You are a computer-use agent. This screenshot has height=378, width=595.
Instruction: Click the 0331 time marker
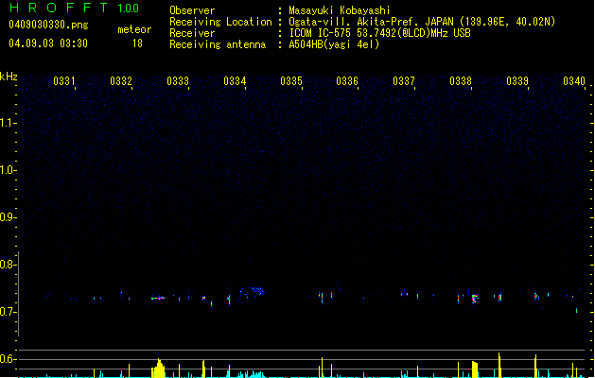click(x=63, y=81)
